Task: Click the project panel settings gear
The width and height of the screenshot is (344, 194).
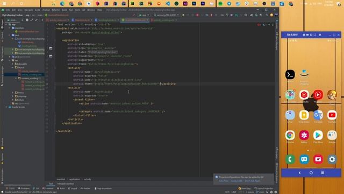Action: (x=27, y=20)
